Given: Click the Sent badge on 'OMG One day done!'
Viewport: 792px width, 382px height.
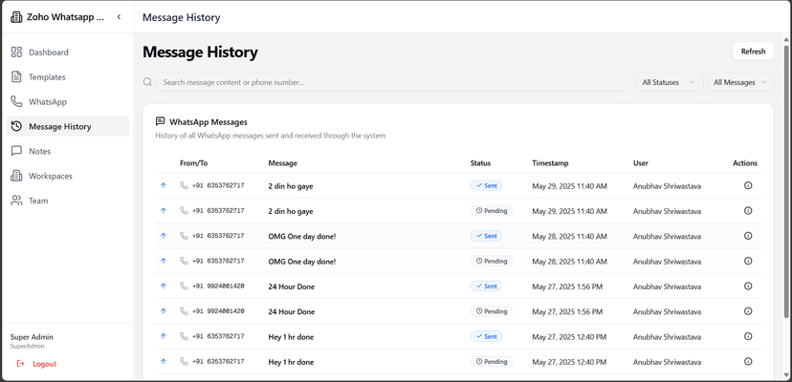Looking at the screenshot, I should click(486, 236).
